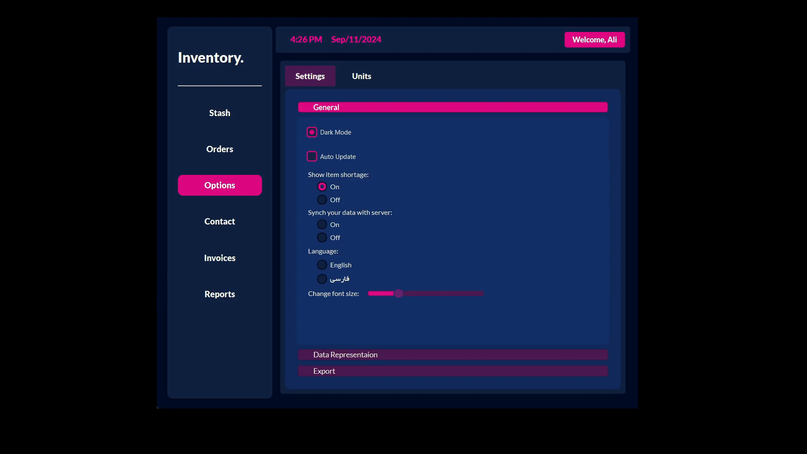The image size is (807, 454).
Task: Select Options in the sidebar
Action: [220, 185]
